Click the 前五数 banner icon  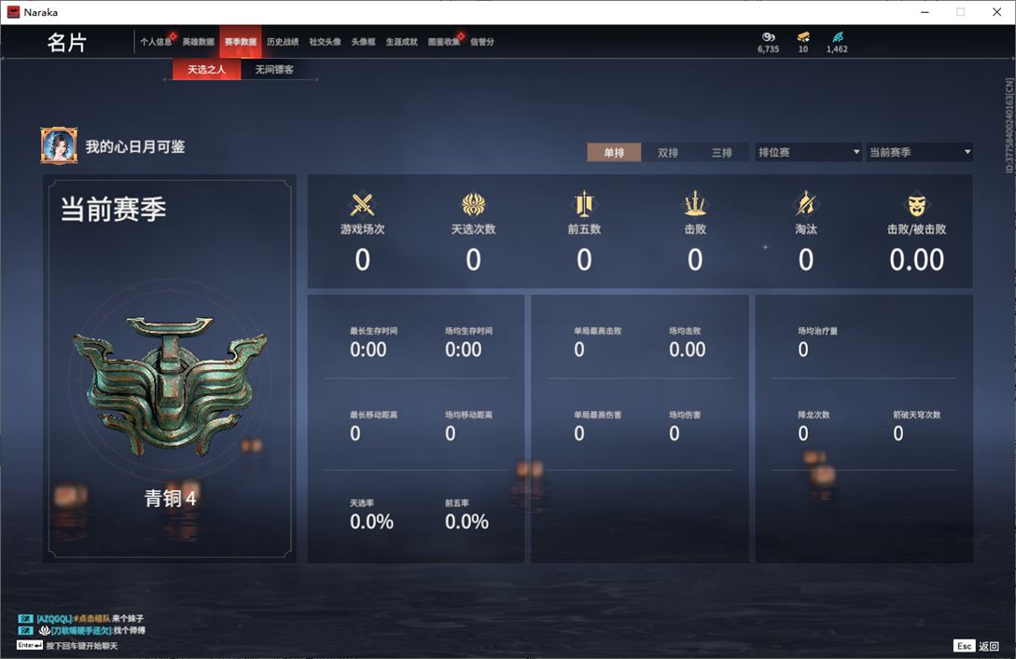(x=584, y=204)
